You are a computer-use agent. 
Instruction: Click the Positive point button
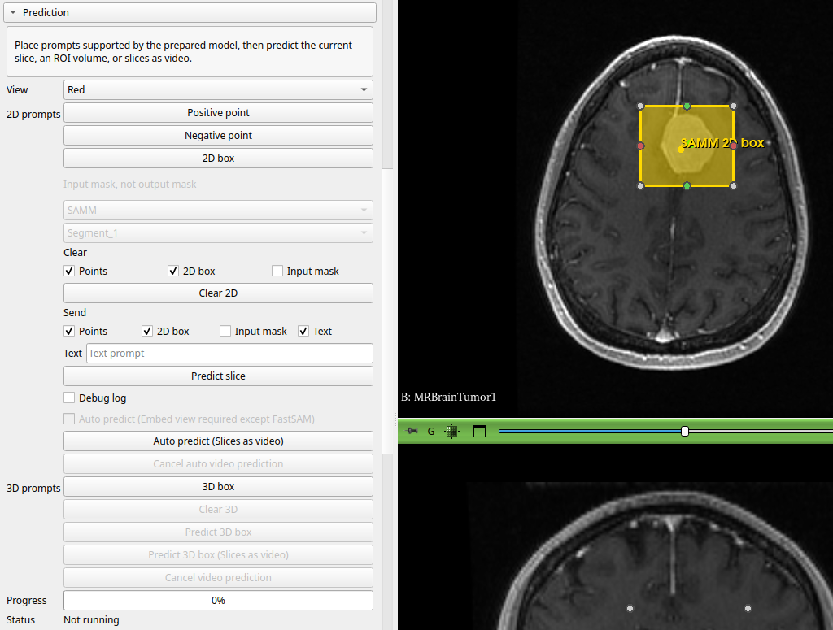(218, 112)
